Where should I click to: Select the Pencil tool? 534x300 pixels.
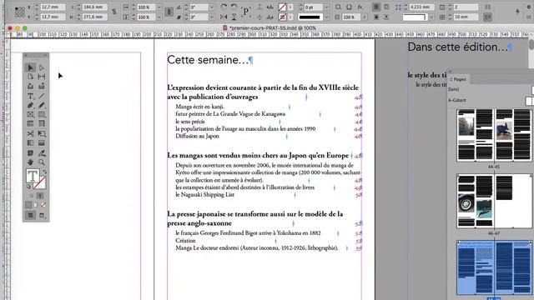pyautogui.click(x=42, y=106)
